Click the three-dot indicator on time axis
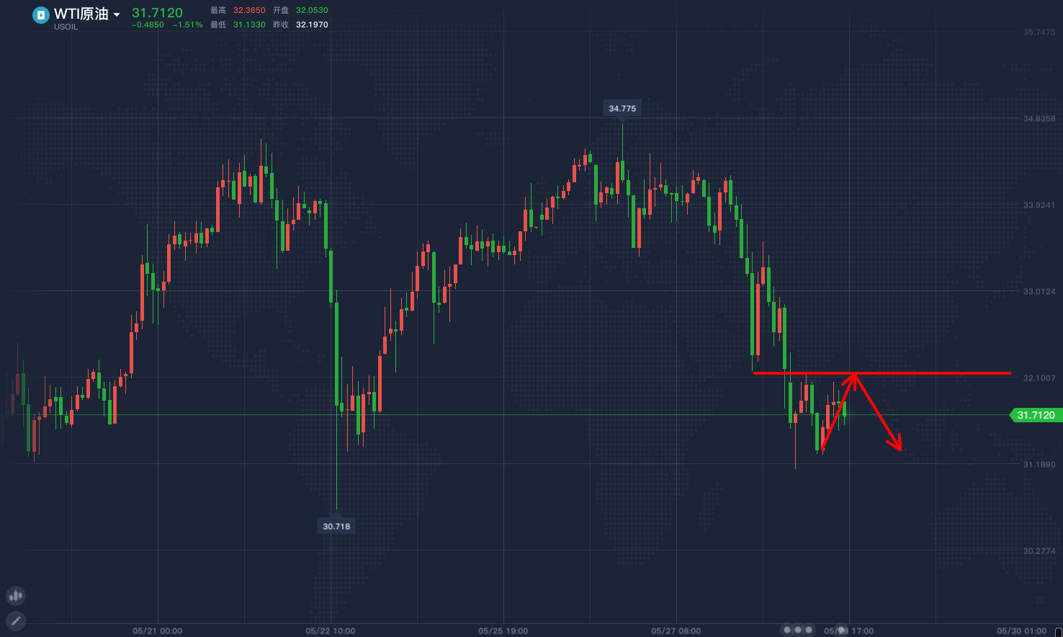This screenshot has height=637, width=1063. 798,630
